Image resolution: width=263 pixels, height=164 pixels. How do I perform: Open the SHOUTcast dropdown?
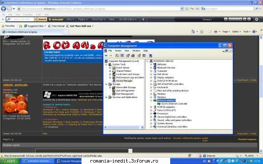[x=99, y=19]
